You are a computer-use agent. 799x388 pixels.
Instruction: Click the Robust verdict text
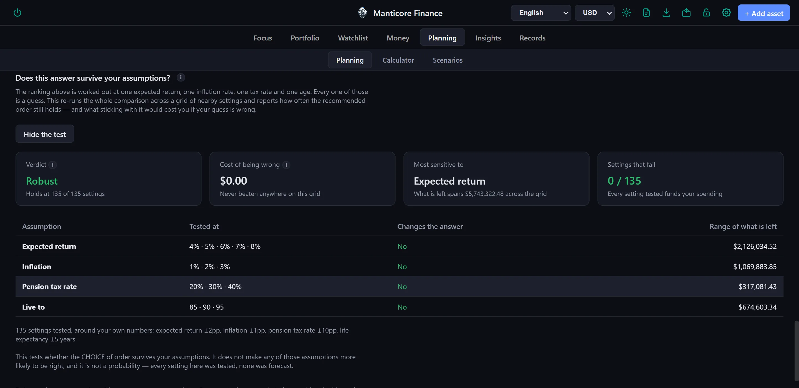pyautogui.click(x=42, y=181)
